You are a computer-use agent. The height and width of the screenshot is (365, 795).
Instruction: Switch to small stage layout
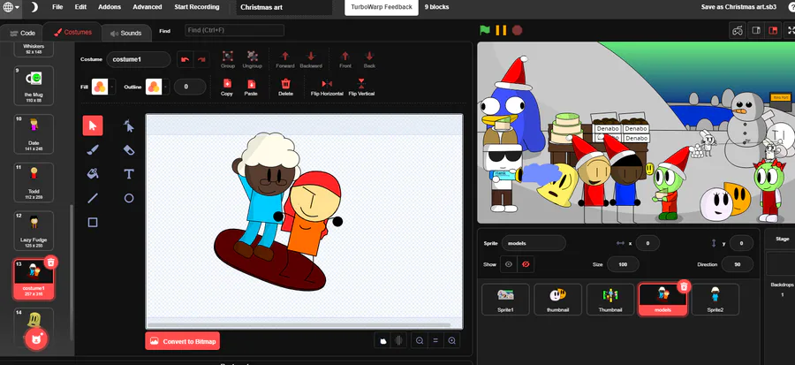pos(756,30)
